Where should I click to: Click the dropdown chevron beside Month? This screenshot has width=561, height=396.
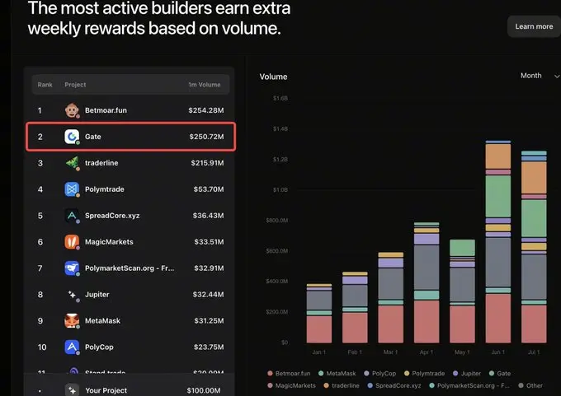[557, 76]
